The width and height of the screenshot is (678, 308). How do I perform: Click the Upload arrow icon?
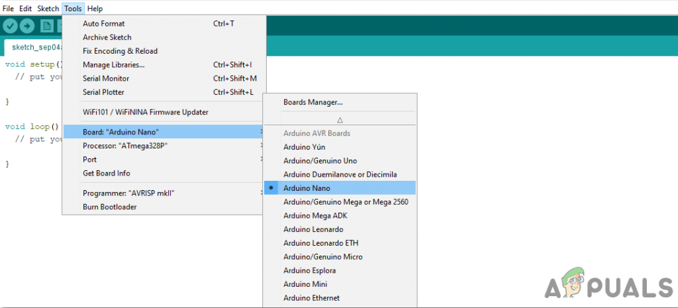(27, 26)
